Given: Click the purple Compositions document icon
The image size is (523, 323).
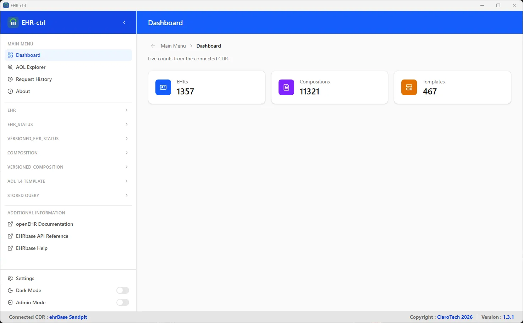Looking at the screenshot, I should (x=286, y=87).
